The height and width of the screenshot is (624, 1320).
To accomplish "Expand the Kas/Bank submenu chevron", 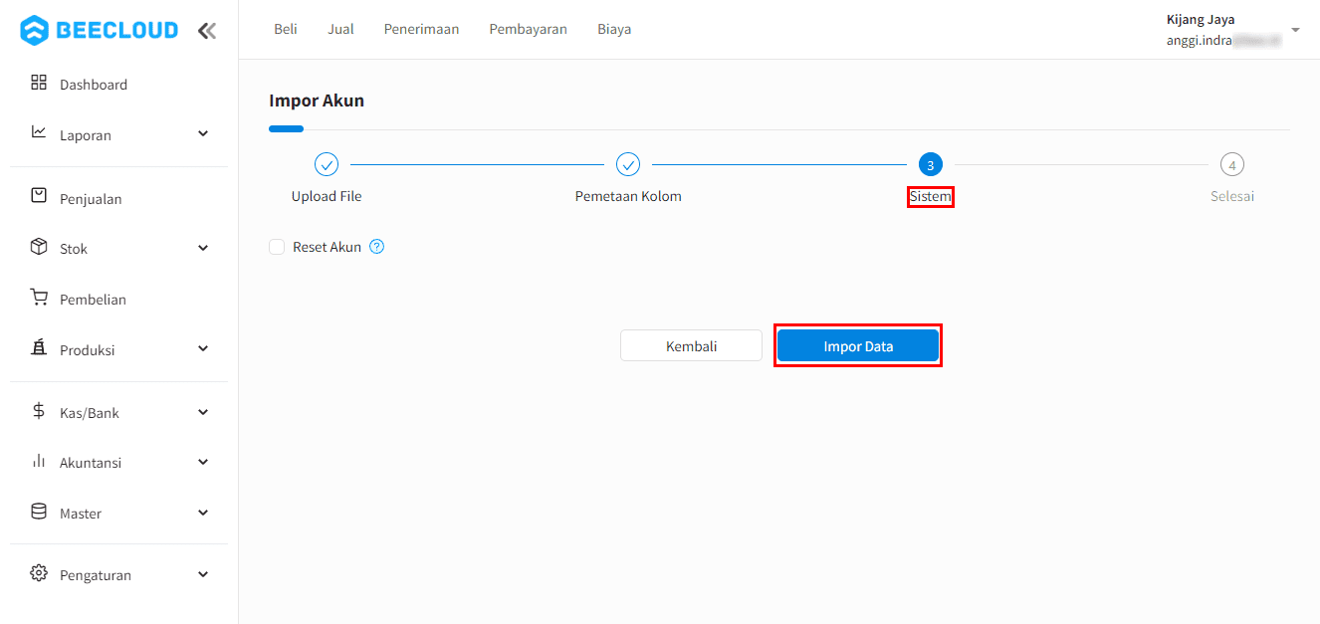I will (x=203, y=412).
